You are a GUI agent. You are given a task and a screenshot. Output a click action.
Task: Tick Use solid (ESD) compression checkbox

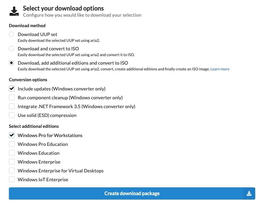pyautogui.click(x=12, y=115)
